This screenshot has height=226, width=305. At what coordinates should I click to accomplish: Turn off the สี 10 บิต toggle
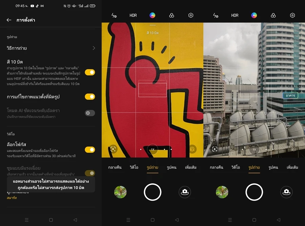coord(90,72)
